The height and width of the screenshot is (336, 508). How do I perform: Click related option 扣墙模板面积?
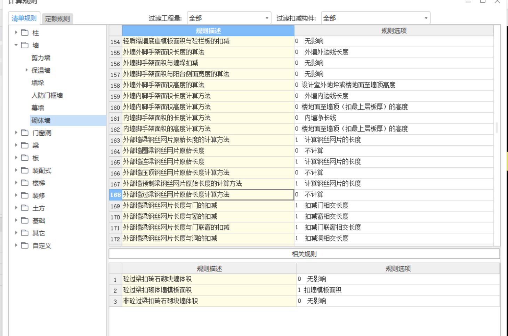(x=323, y=290)
